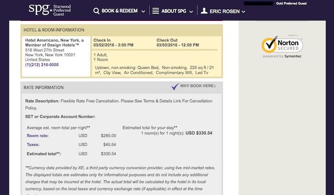334x195 pixels.
Task: Click the Symantec text under Norton badge
Action: point(292,56)
